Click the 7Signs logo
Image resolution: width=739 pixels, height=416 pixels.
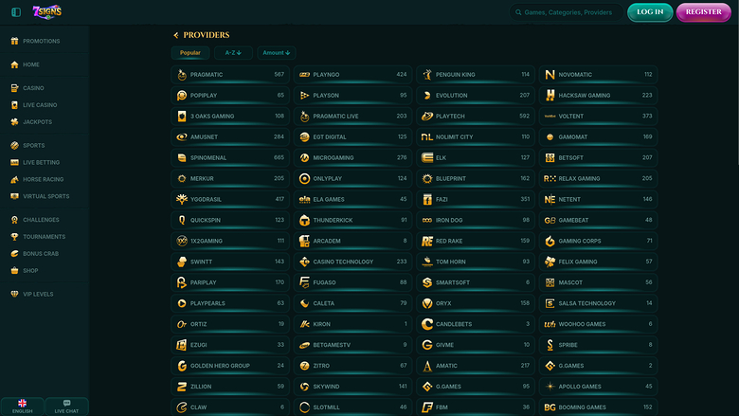(45, 11)
